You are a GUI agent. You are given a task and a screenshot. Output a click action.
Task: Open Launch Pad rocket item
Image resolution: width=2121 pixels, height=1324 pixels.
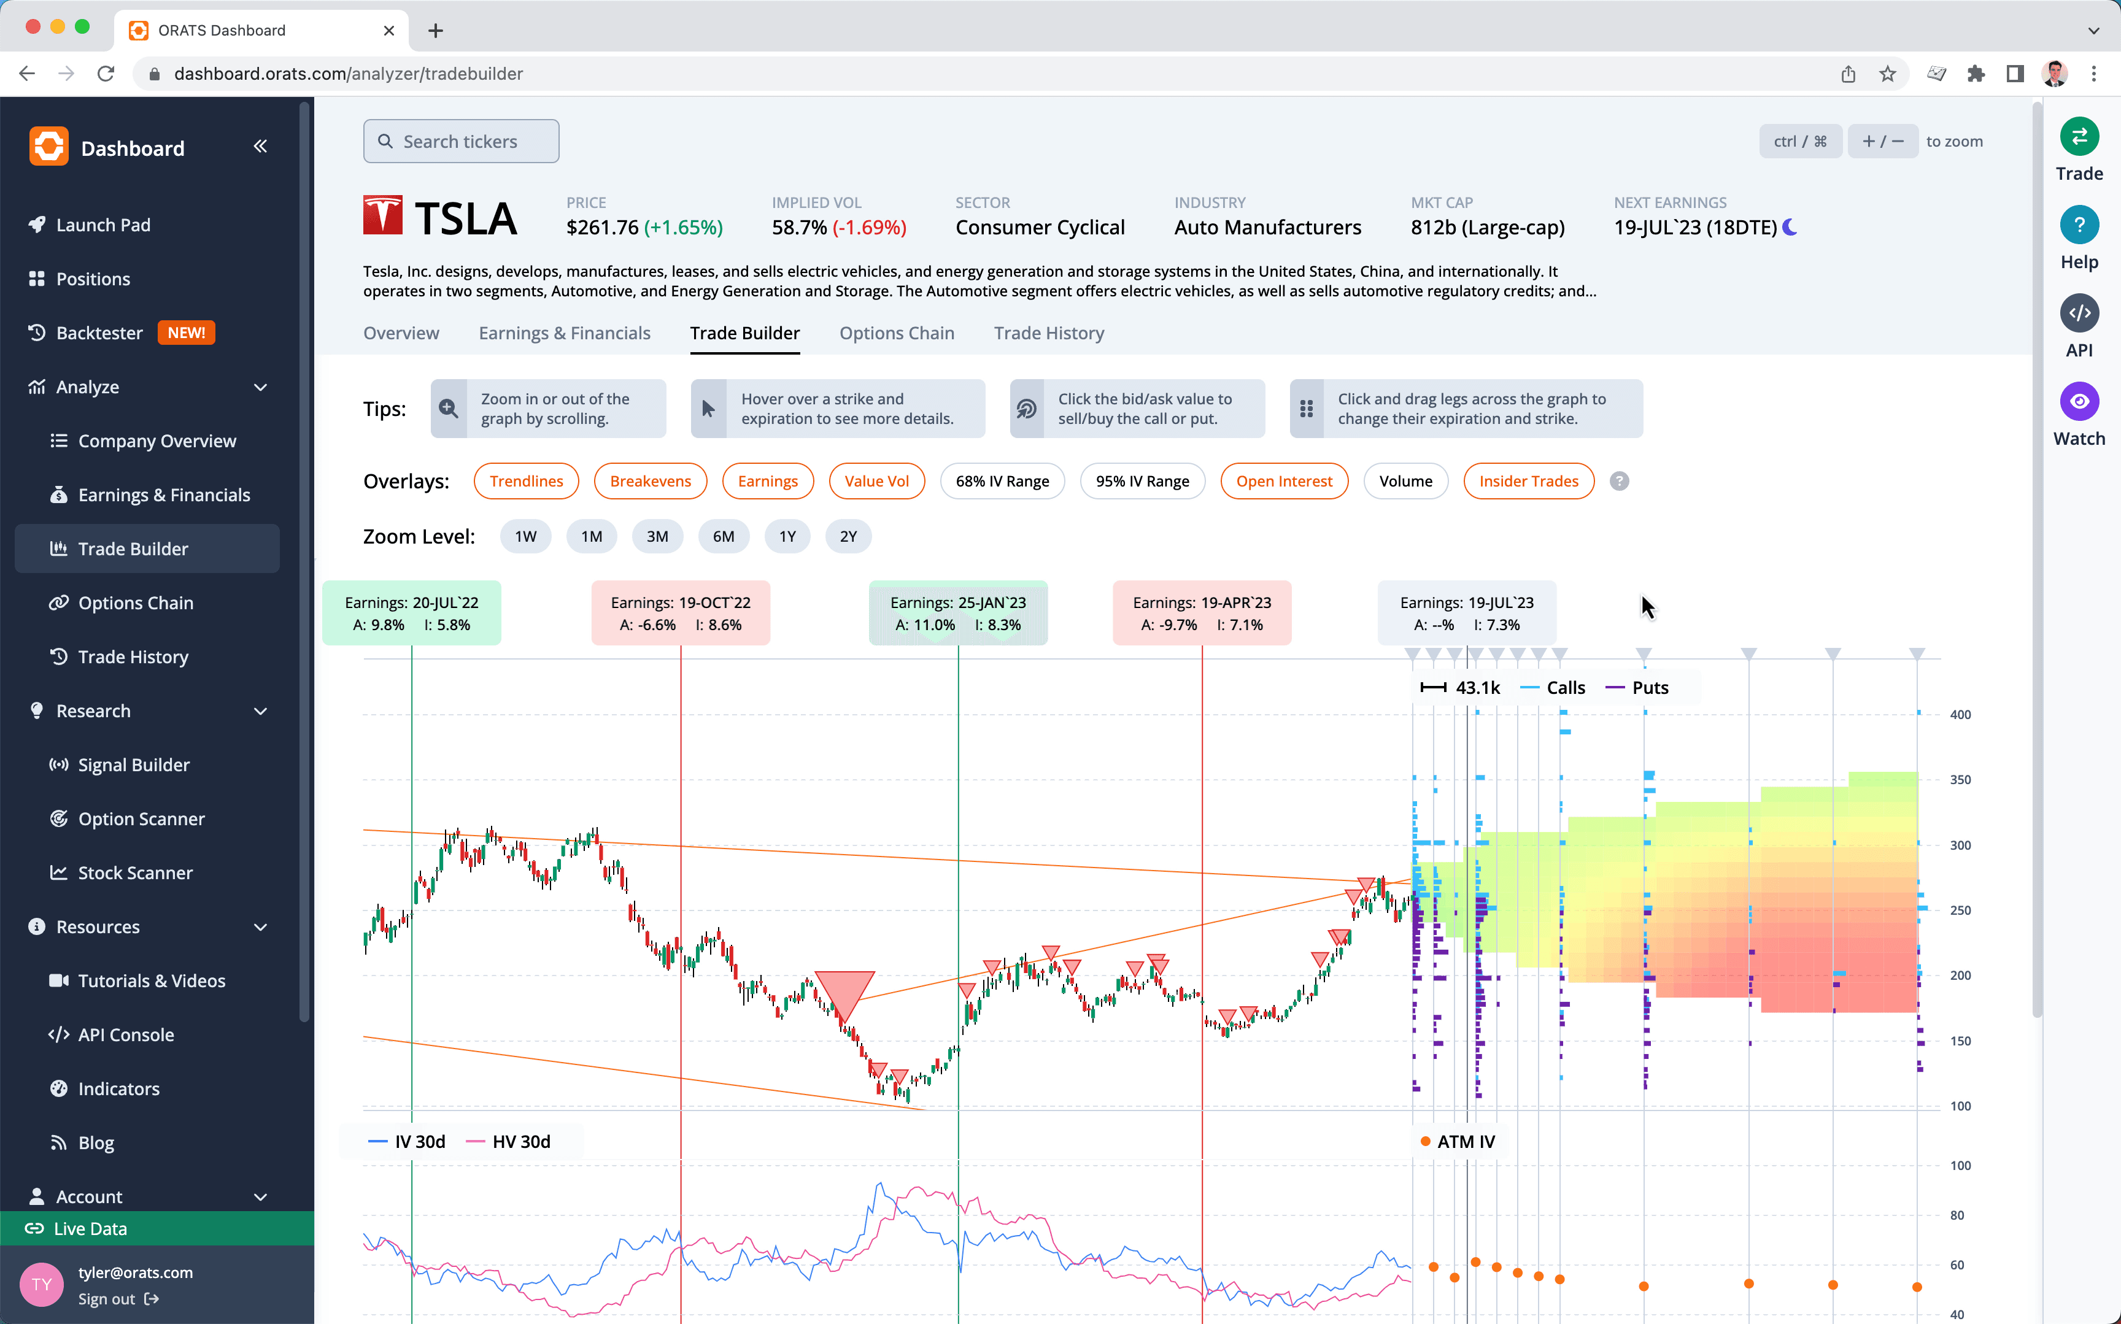point(102,225)
